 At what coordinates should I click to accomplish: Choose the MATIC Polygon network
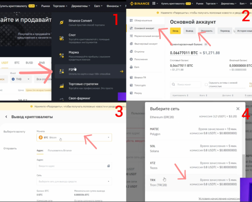click(x=193, y=132)
